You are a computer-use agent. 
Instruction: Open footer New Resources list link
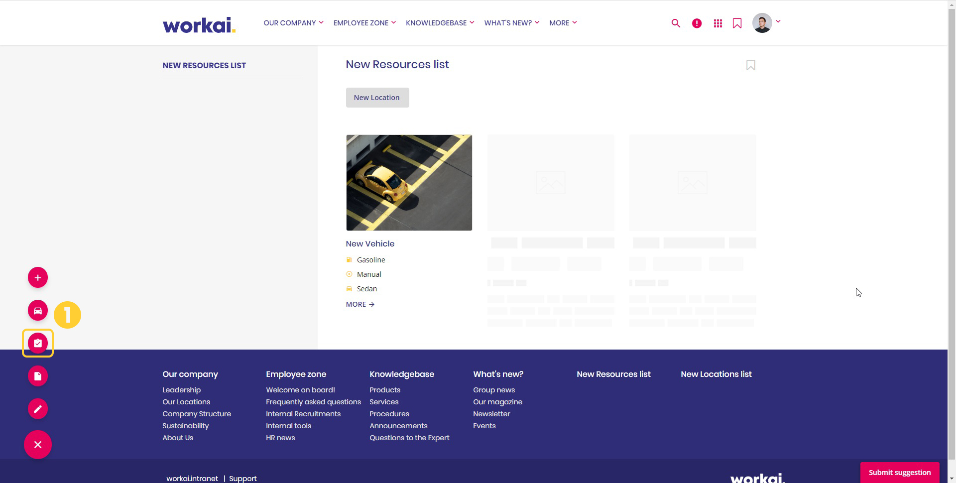point(613,374)
